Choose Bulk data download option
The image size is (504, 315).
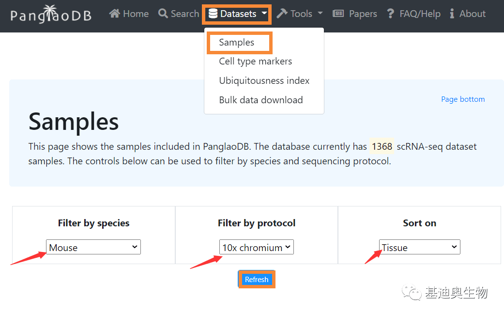click(x=260, y=99)
